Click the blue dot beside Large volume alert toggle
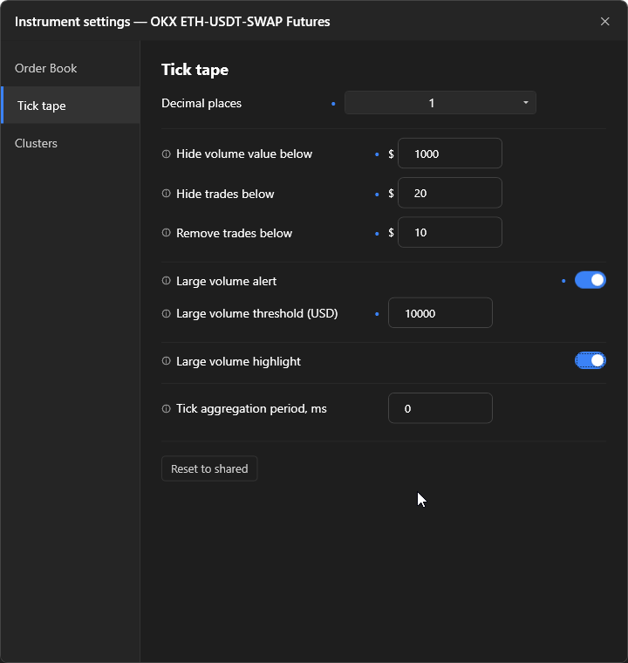This screenshot has width=628, height=663. tap(563, 281)
